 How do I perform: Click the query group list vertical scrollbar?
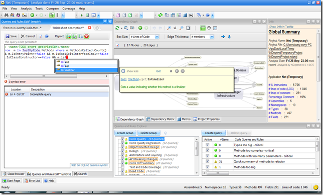[x=197, y=156]
